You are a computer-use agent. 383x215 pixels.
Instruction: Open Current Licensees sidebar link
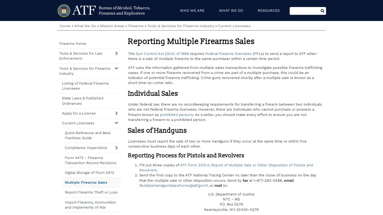point(78,123)
